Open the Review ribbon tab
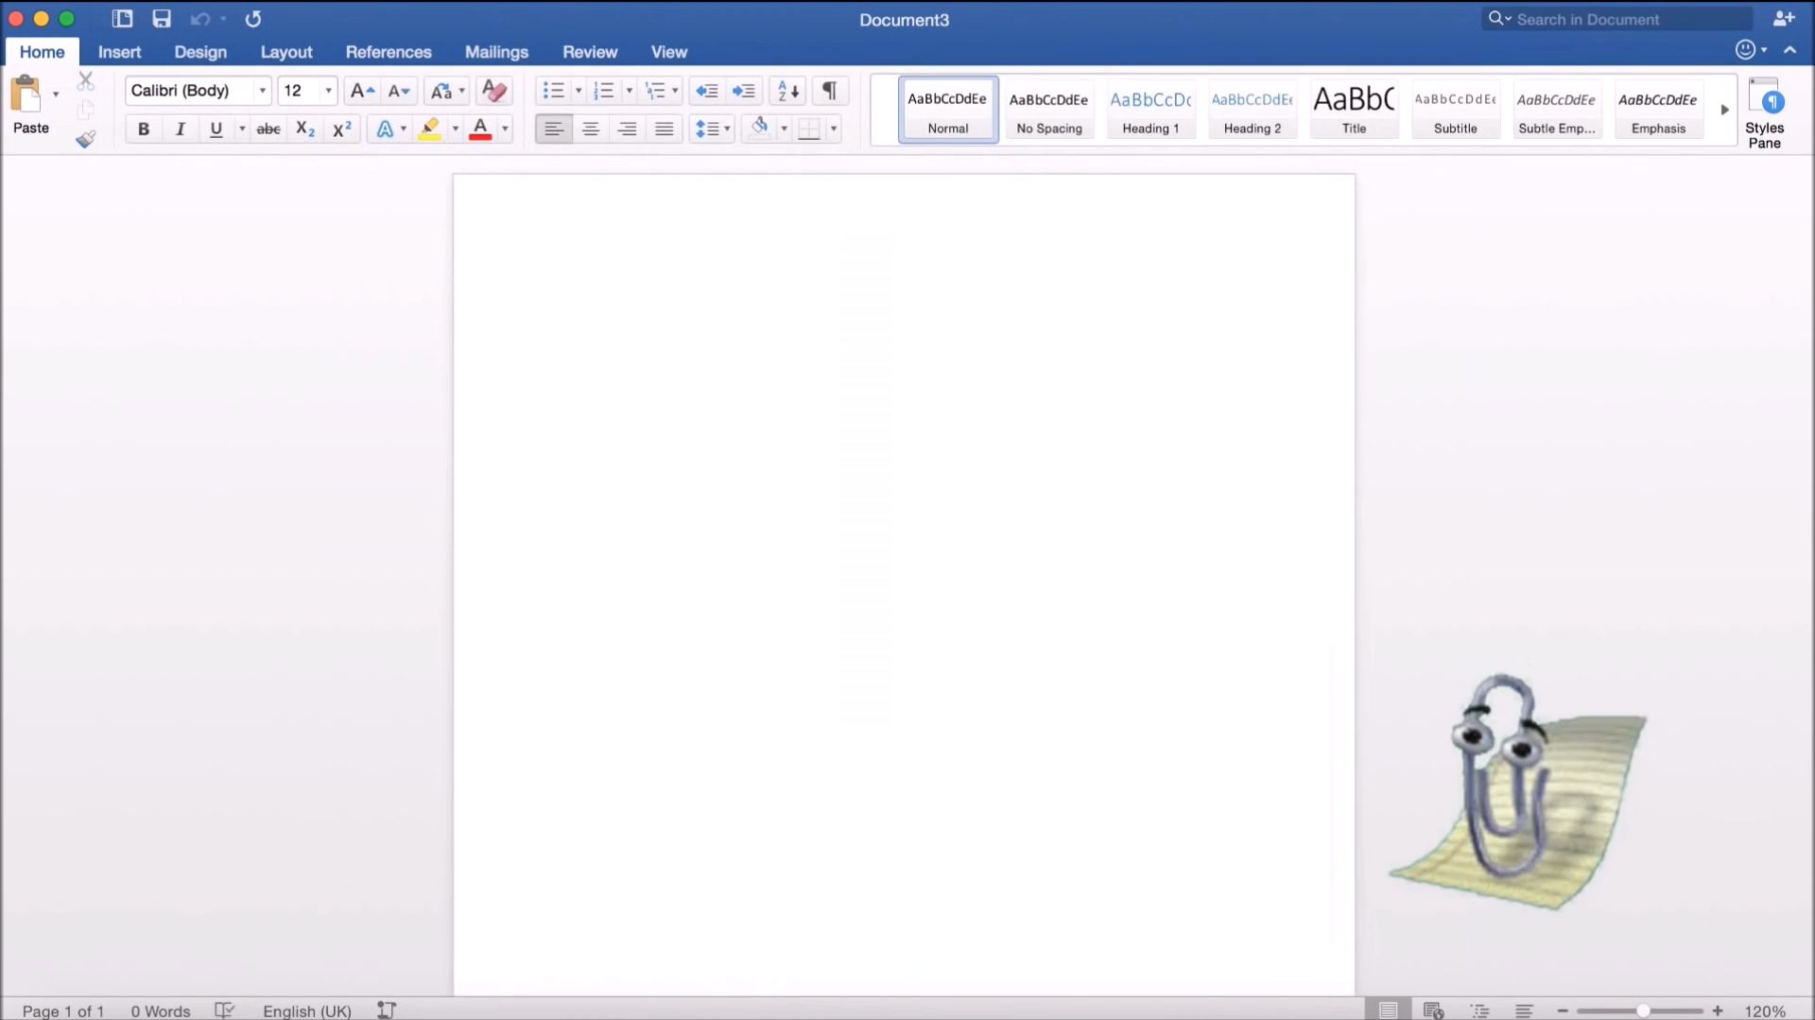1815x1020 pixels. click(x=589, y=52)
